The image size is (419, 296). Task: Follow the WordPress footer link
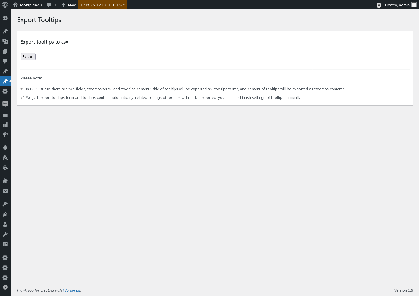(72, 290)
